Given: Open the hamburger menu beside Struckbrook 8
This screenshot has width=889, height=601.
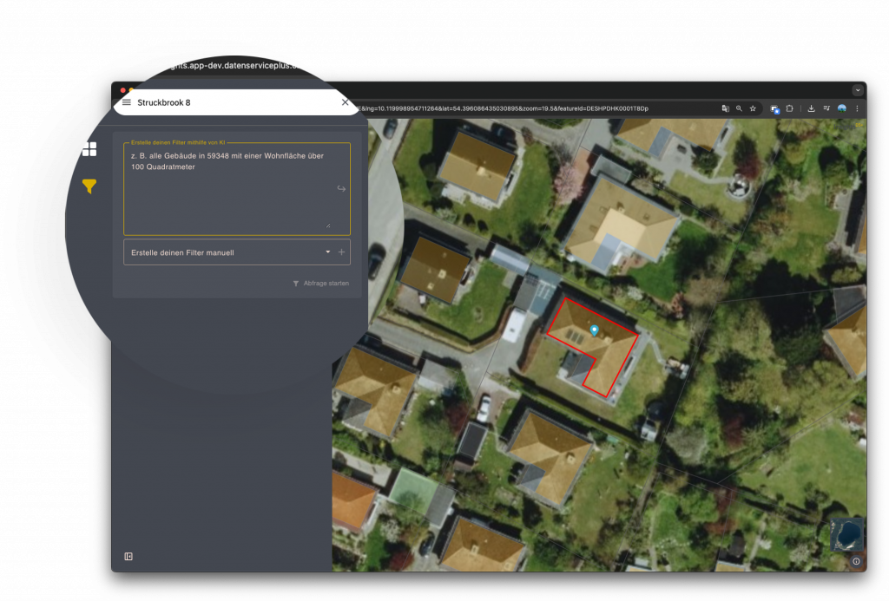Looking at the screenshot, I should (127, 102).
